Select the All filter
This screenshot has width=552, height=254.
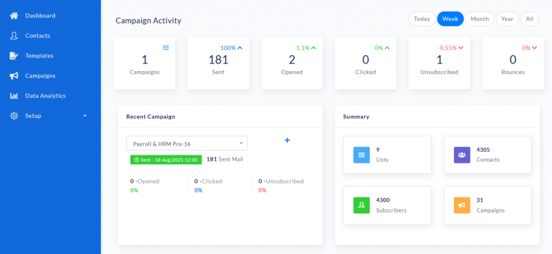[530, 19]
